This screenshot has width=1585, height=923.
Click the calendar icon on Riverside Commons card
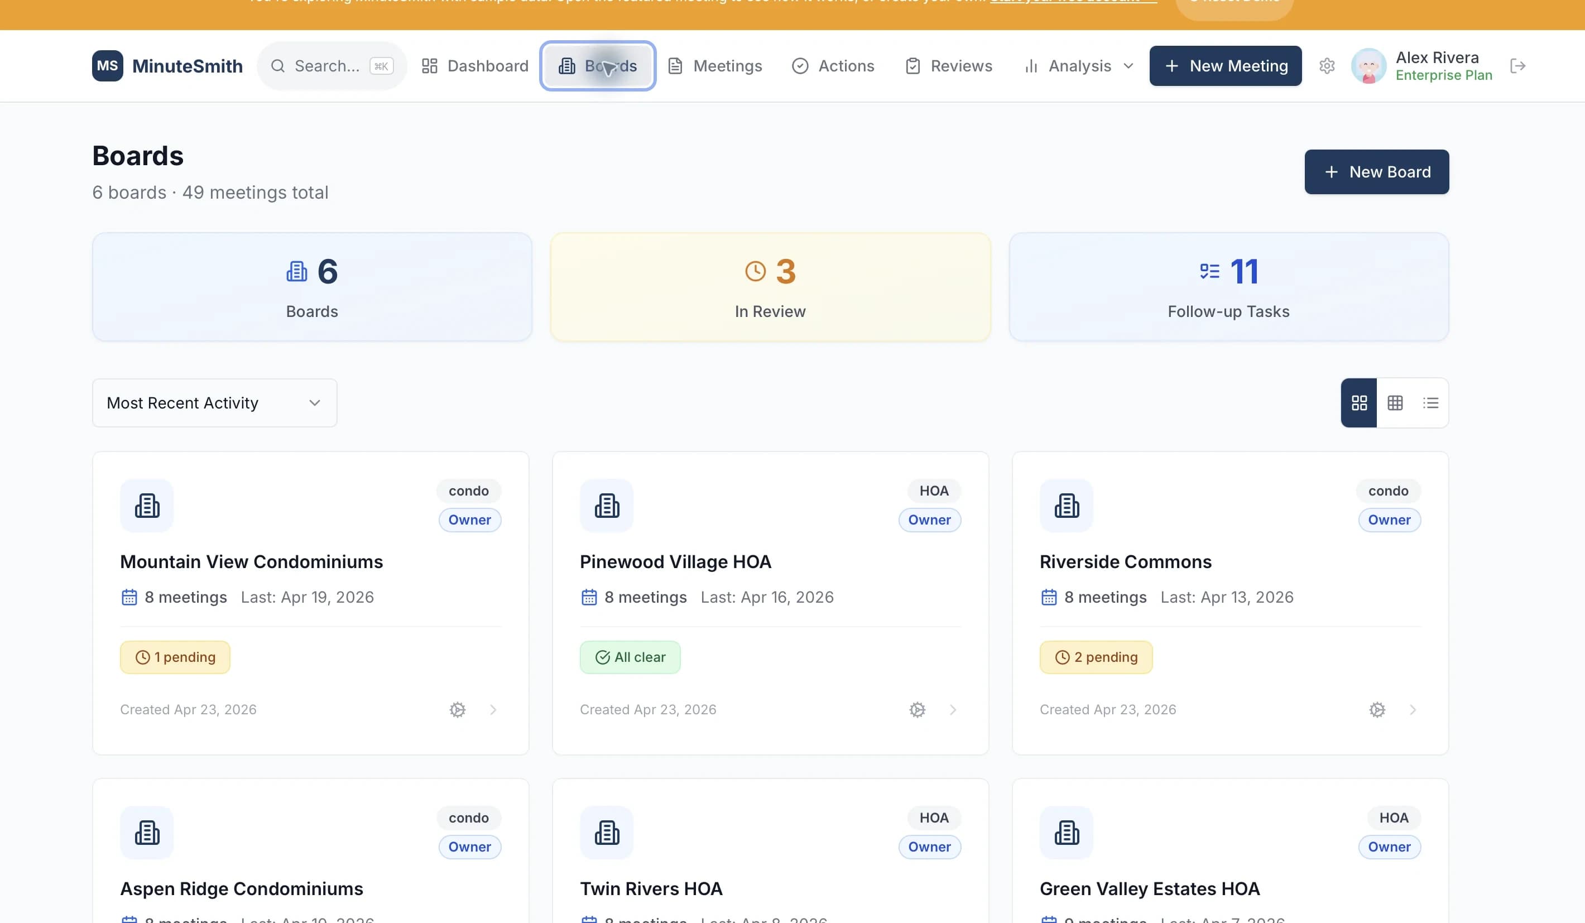point(1049,597)
